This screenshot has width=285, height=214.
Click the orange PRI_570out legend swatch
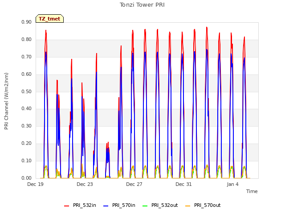pos(187,206)
